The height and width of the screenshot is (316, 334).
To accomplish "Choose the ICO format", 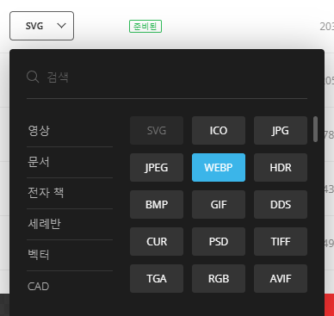I will click(219, 131).
